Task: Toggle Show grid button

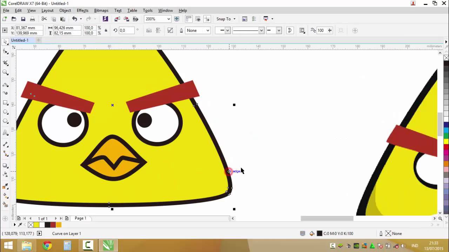Action: coord(198,19)
